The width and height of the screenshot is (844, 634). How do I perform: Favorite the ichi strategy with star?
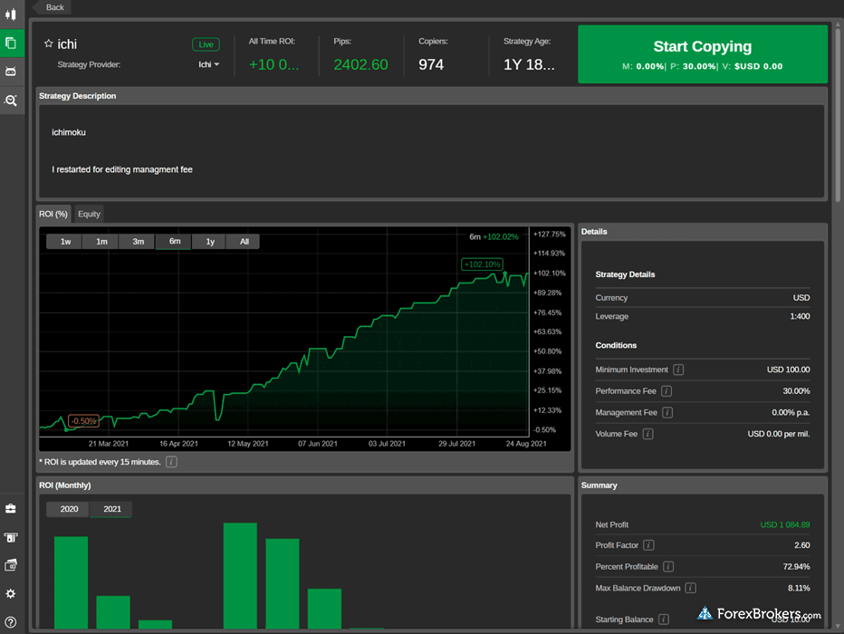49,43
